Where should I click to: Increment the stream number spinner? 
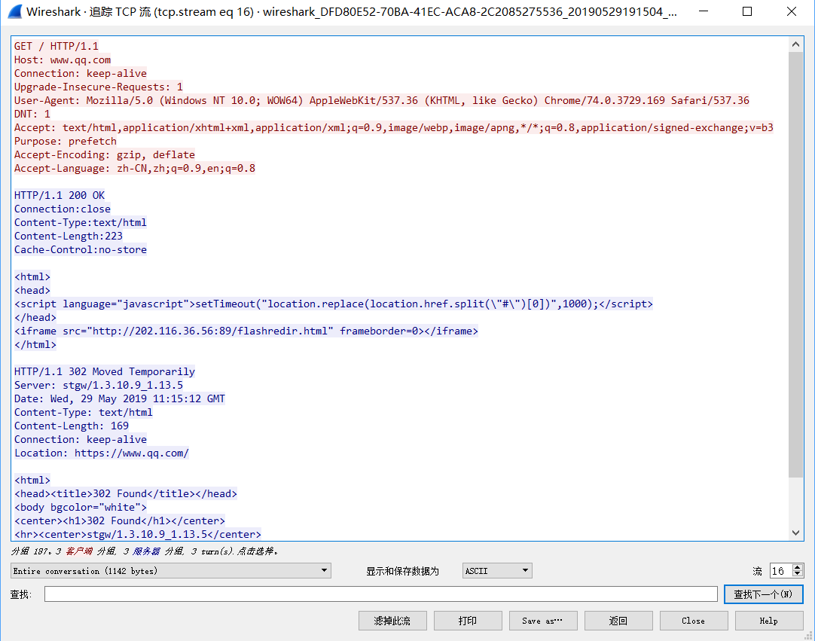pyautogui.click(x=798, y=567)
